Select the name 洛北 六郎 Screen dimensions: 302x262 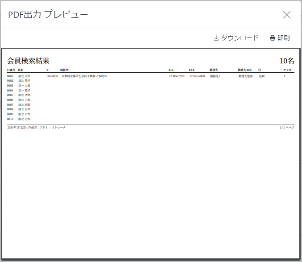coord(24,114)
